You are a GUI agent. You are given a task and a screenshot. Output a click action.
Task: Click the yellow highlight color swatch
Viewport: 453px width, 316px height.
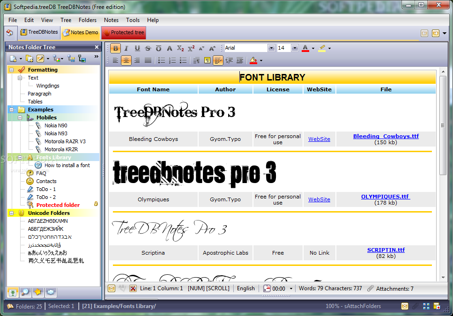pyautogui.click(x=322, y=48)
